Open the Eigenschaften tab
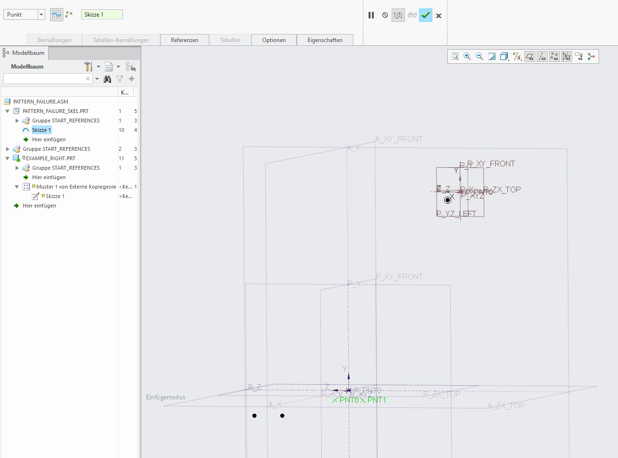618x458 pixels. (x=325, y=40)
